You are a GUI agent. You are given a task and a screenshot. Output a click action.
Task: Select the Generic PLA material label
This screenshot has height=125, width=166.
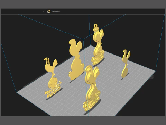[x=56, y=11]
